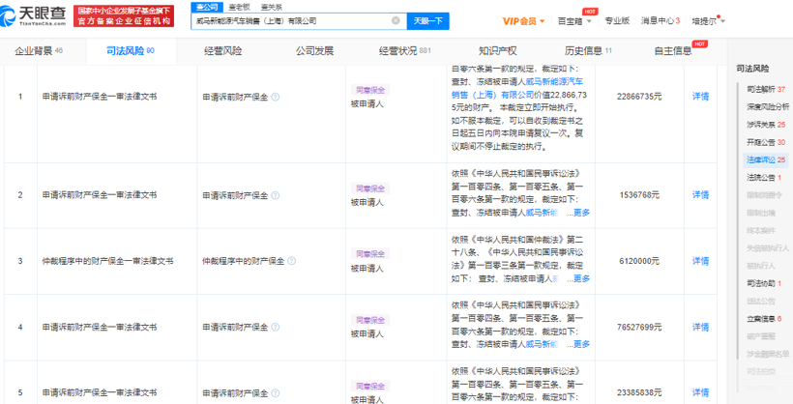Switch to 企业背景 tab
The width and height of the screenshot is (793, 404).
[39, 50]
